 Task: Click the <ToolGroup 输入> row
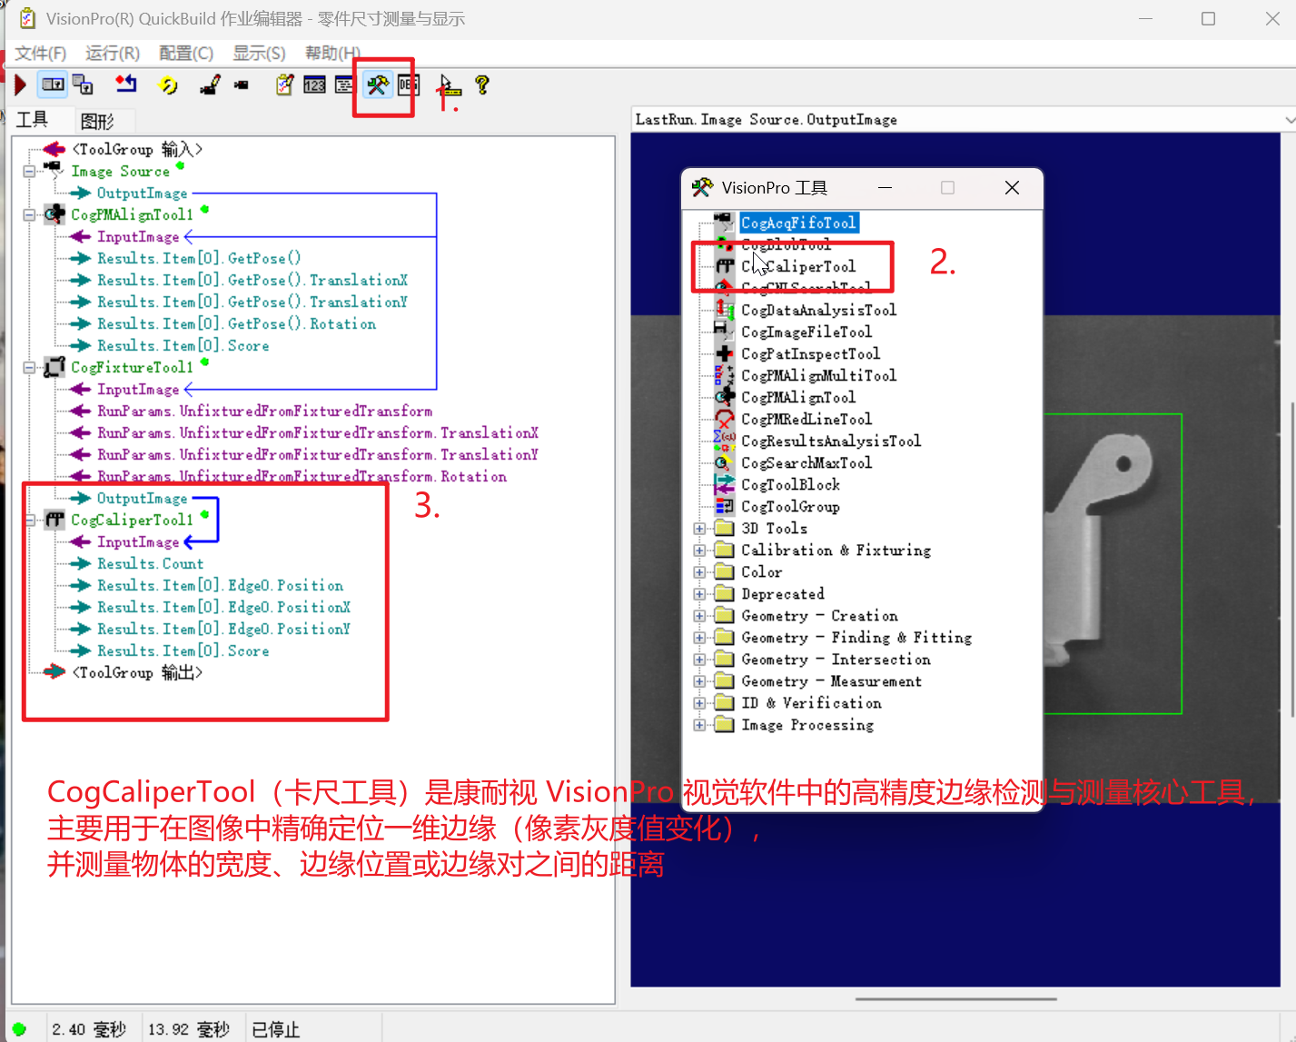pos(137,149)
